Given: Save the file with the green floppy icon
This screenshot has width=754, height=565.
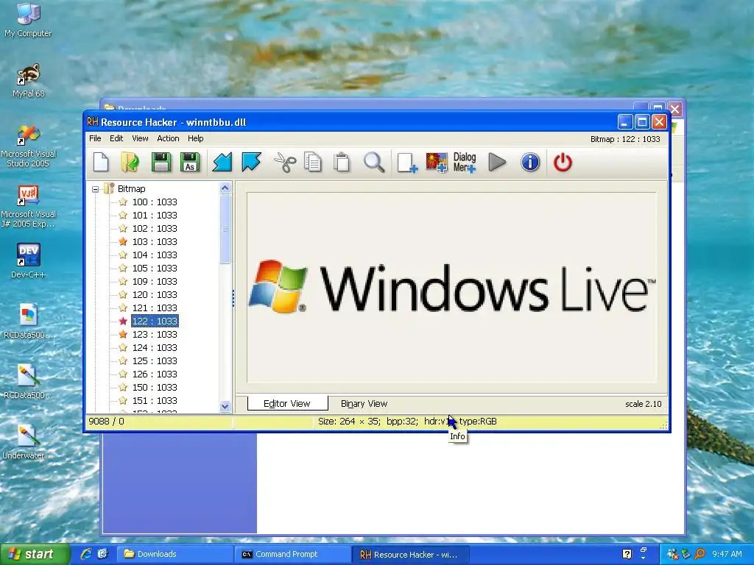Looking at the screenshot, I should 161,162.
